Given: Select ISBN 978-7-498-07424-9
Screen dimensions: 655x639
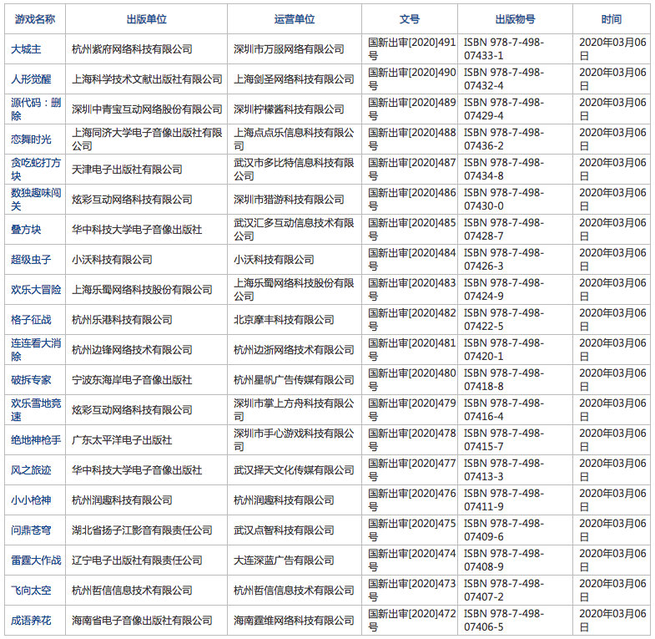Looking at the screenshot, I should (x=504, y=290).
